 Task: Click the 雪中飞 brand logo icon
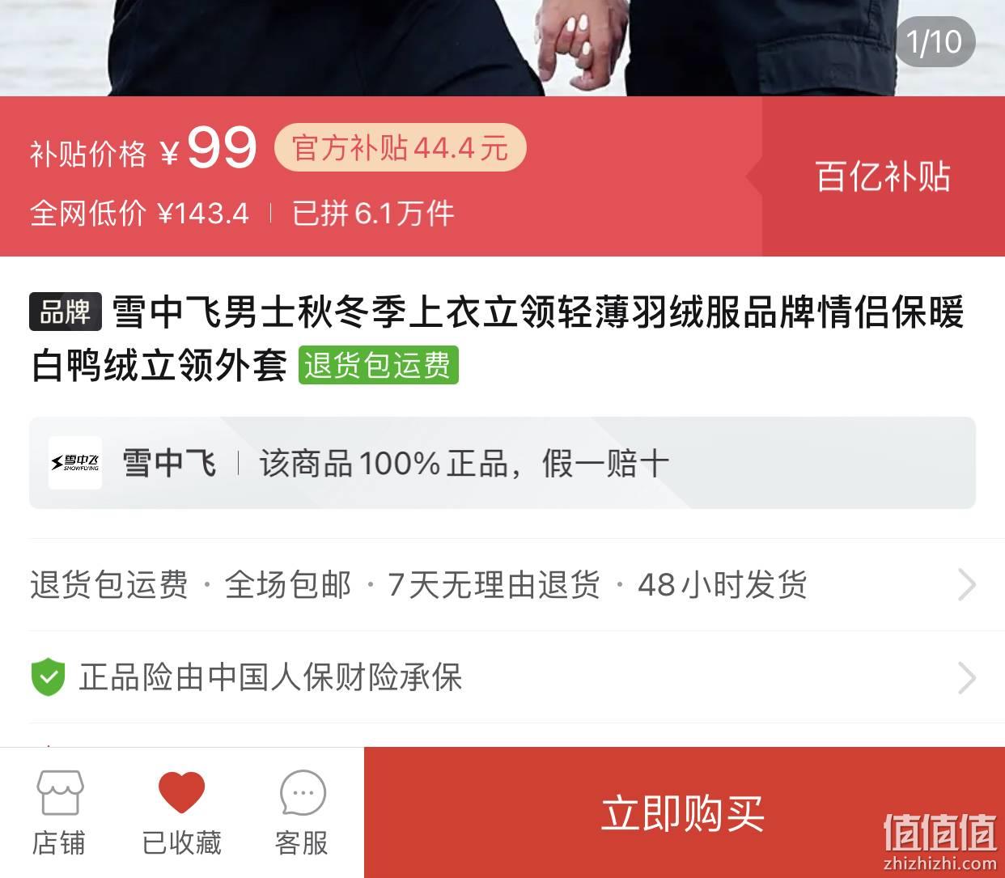(x=75, y=463)
